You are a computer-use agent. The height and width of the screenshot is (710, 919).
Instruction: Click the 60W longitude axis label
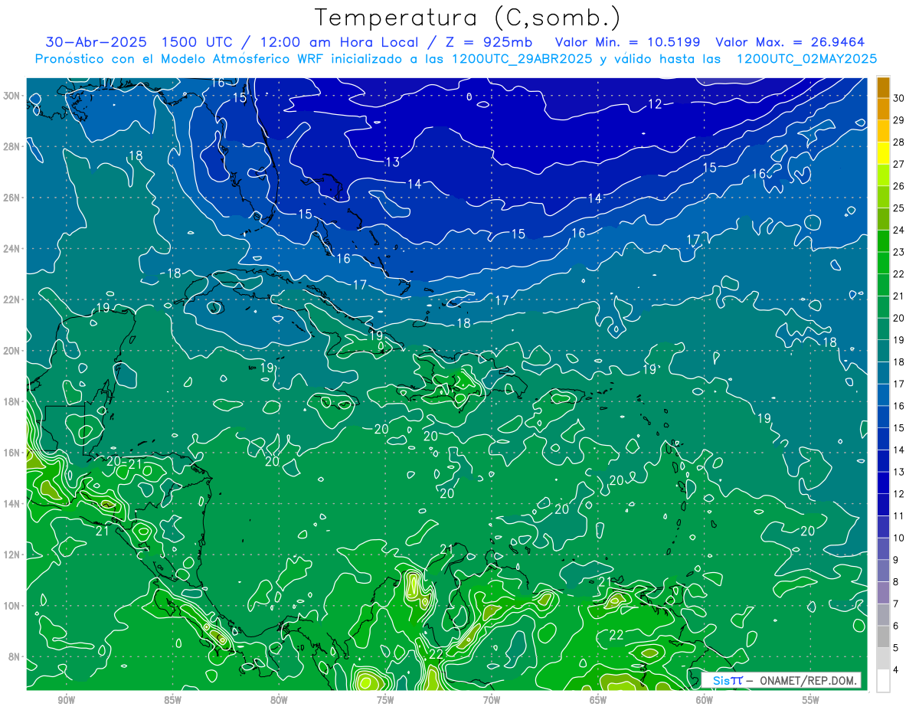[x=705, y=700]
